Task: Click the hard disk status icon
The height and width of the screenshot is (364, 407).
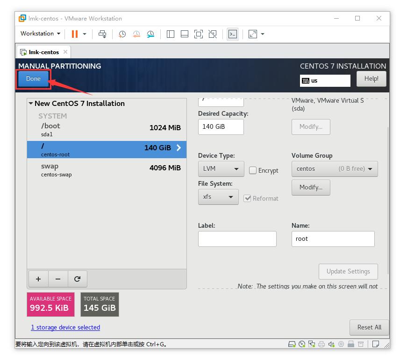Action: coord(292,344)
